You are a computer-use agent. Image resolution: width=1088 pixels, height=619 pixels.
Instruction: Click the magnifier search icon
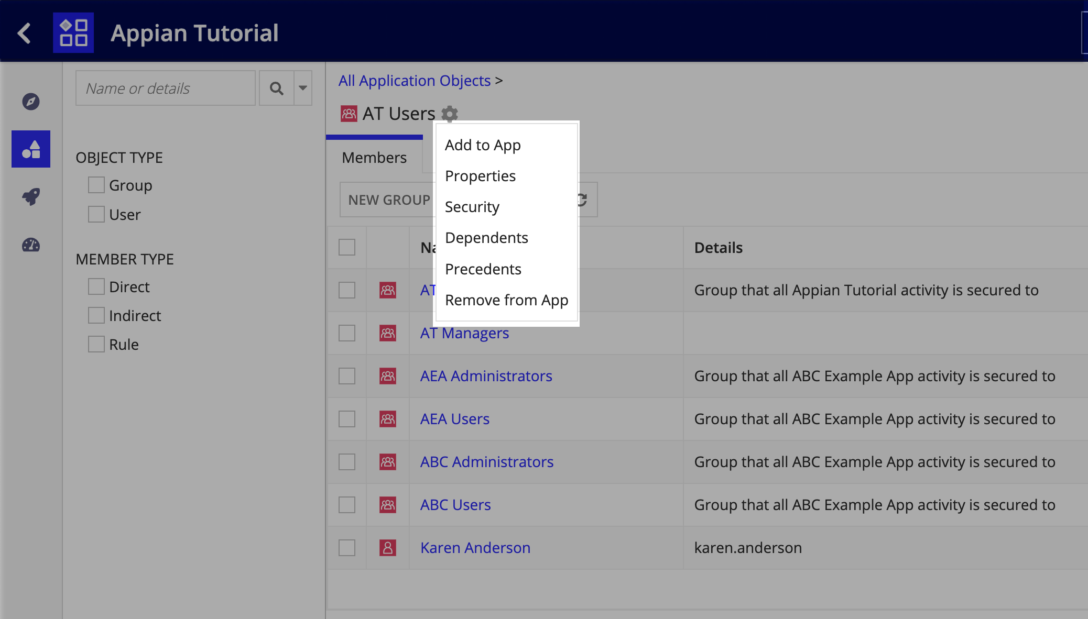277,89
